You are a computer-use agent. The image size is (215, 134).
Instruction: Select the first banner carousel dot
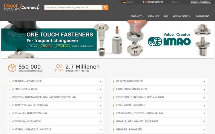tap(106, 54)
